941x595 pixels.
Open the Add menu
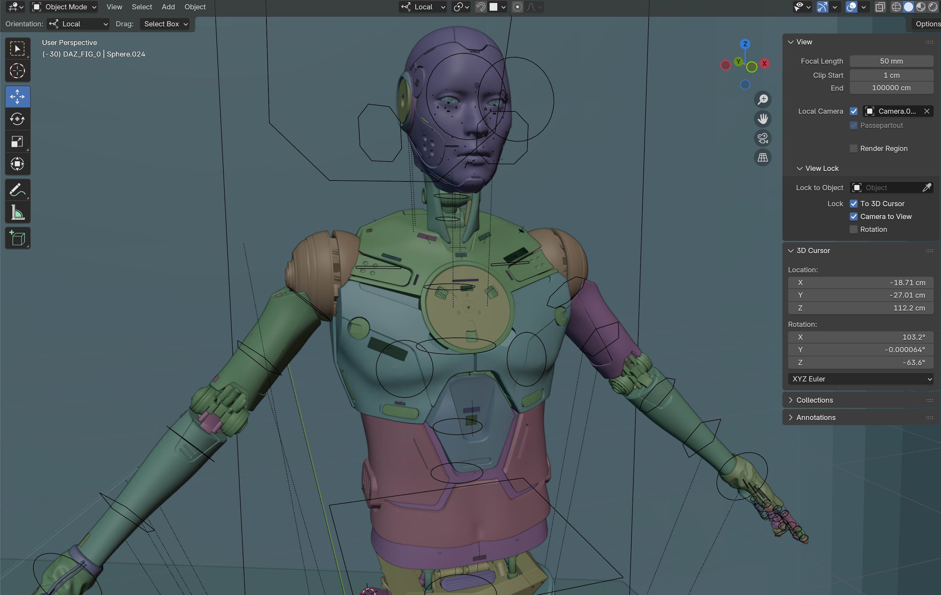pos(168,7)
